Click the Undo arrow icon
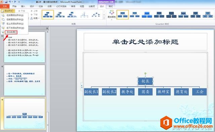The image size is (215, 132). tap(10, 2)
